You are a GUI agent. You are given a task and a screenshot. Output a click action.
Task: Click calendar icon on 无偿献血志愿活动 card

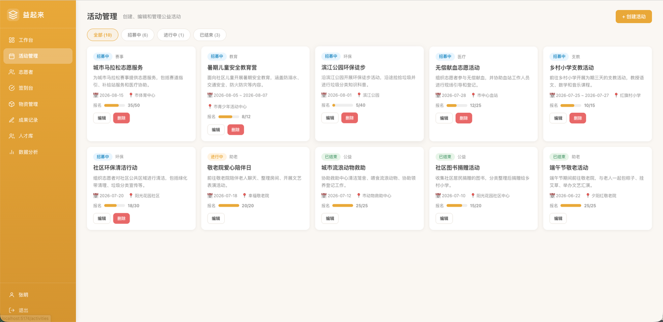click(438, 95)
